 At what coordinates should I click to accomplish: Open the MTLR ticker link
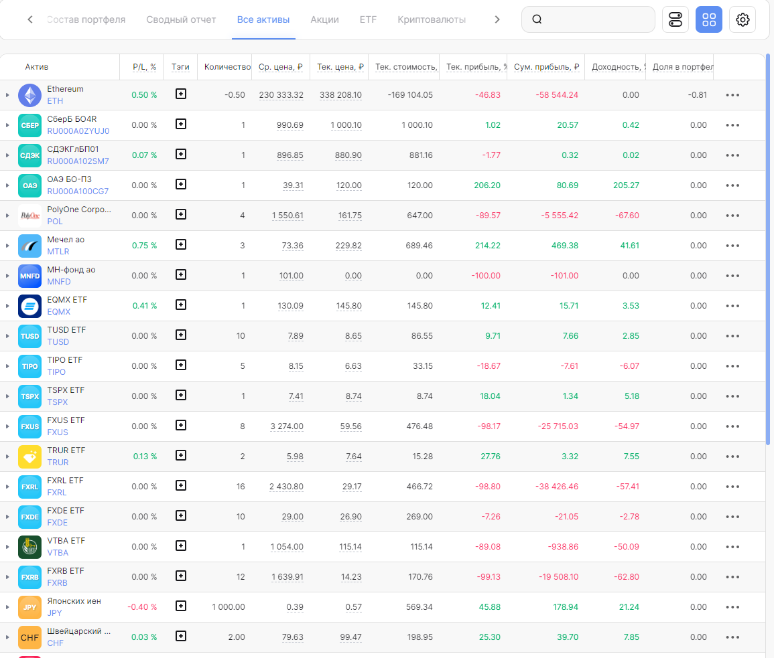(58, 252)
